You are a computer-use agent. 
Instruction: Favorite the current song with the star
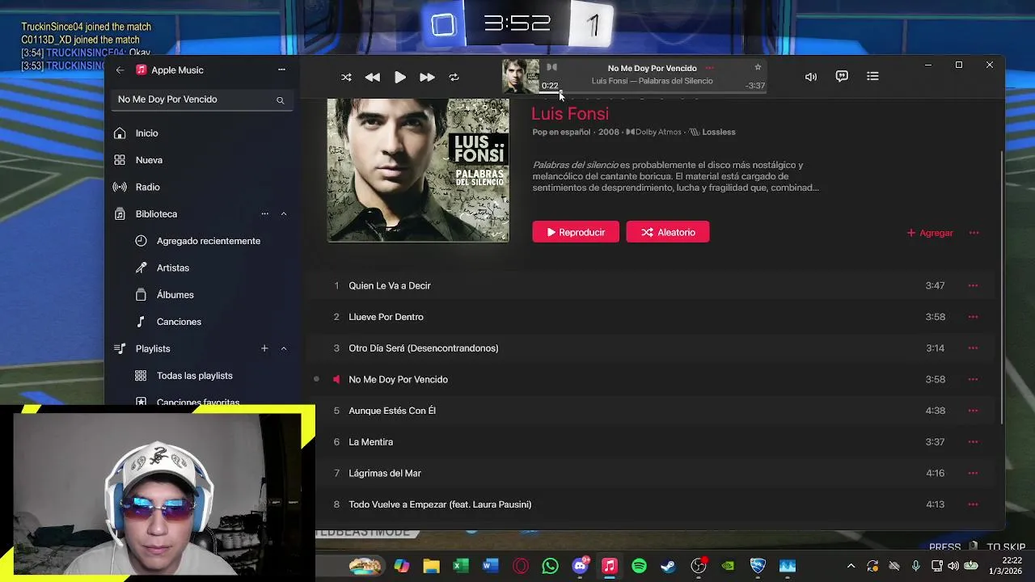click(758, 67)
